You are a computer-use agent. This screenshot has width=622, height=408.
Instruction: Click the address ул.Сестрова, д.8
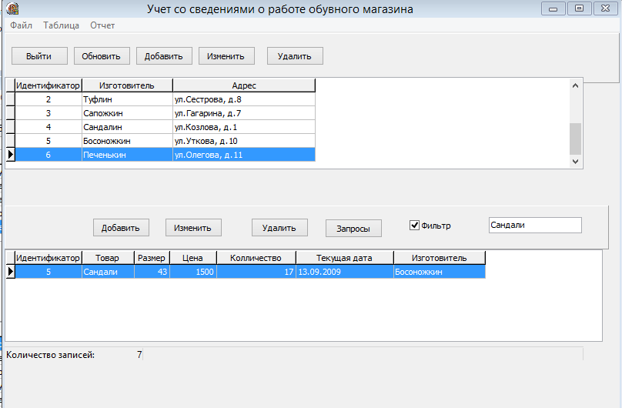(x=244, y=99)
